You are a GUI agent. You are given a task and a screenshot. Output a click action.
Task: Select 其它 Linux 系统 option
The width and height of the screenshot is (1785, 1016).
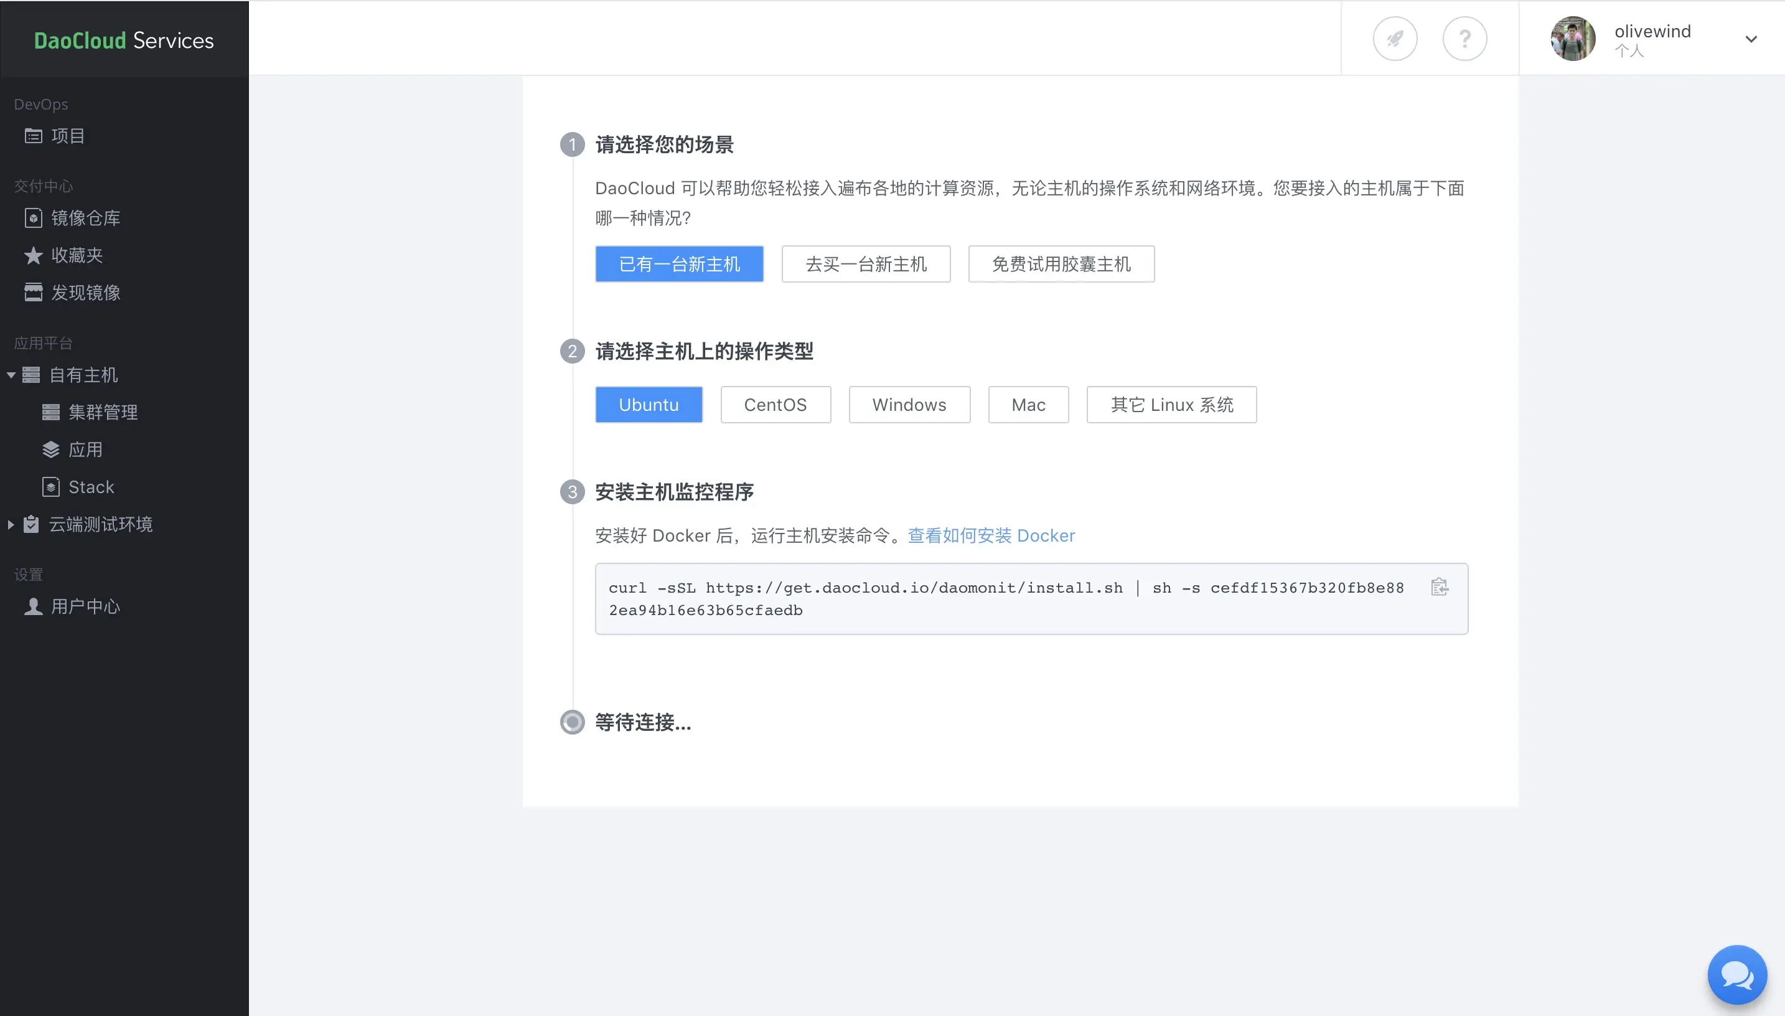(x=1171, y=405)
